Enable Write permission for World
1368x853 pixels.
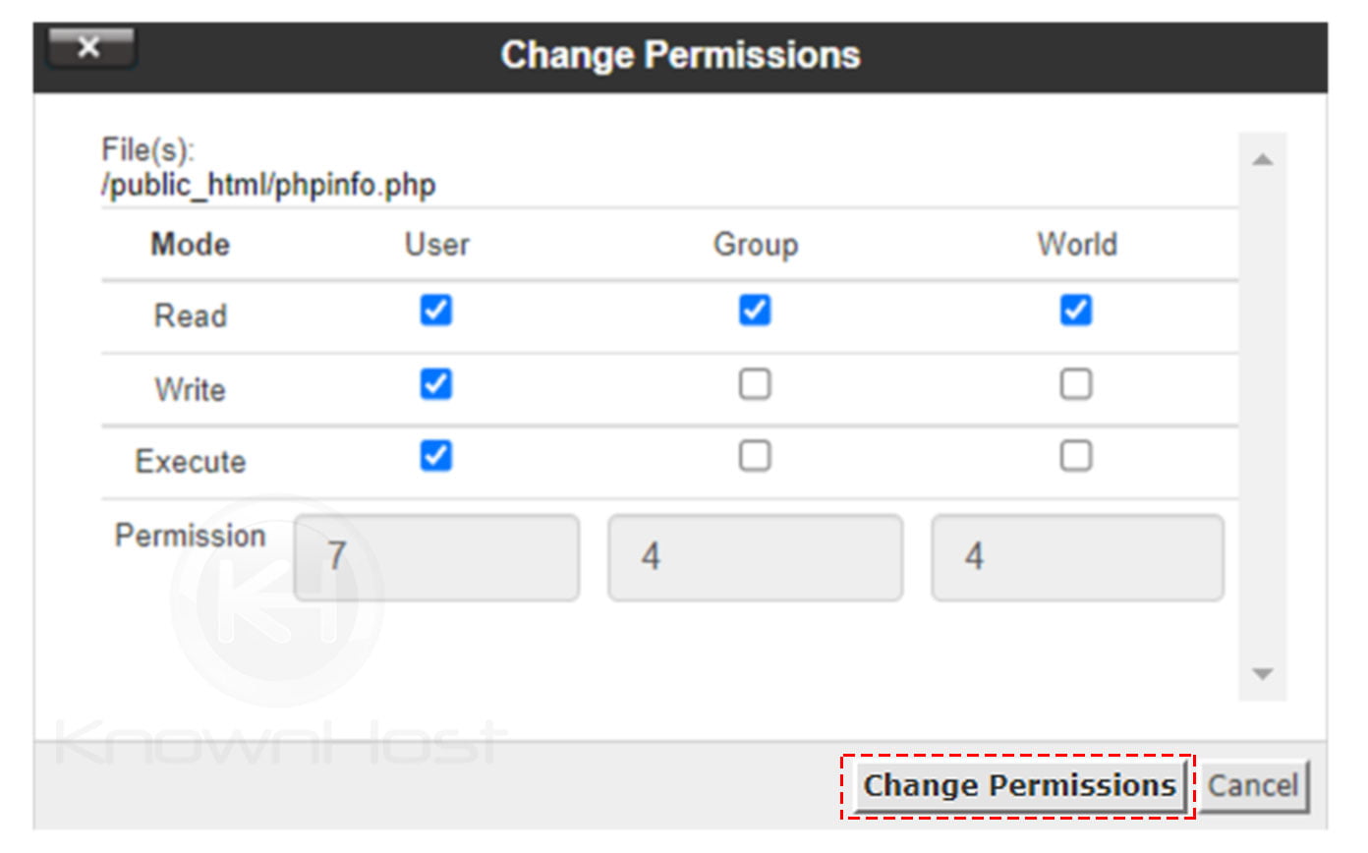[x=1077, y=383]
